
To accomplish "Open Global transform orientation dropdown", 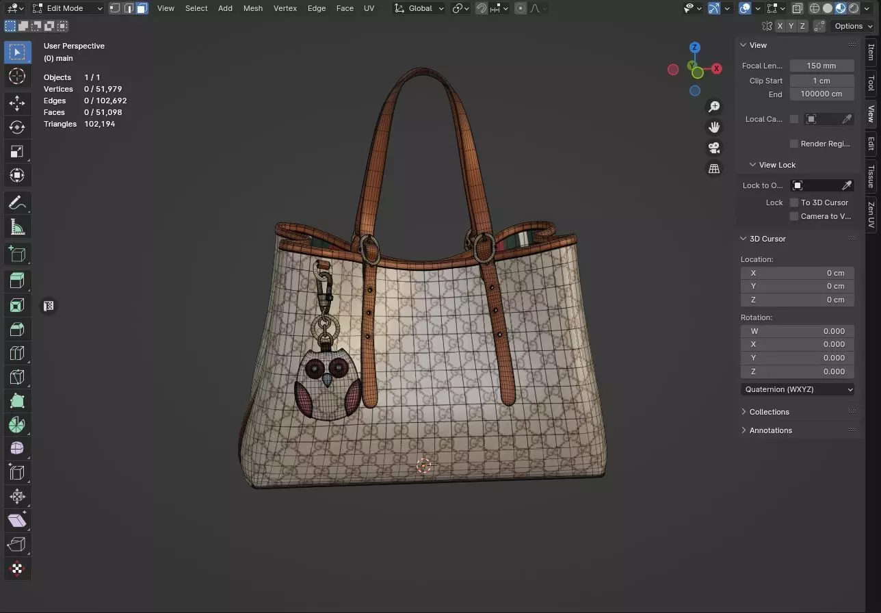I will click(420, 8).
